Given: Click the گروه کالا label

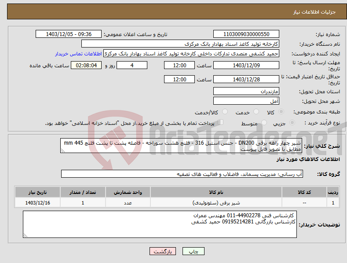Looking at the screenshot, I should (329, 174).
